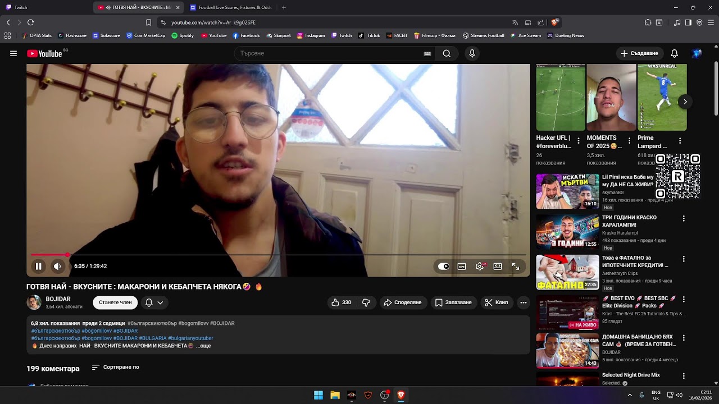Start voice search with the microphone

point(472,53)
